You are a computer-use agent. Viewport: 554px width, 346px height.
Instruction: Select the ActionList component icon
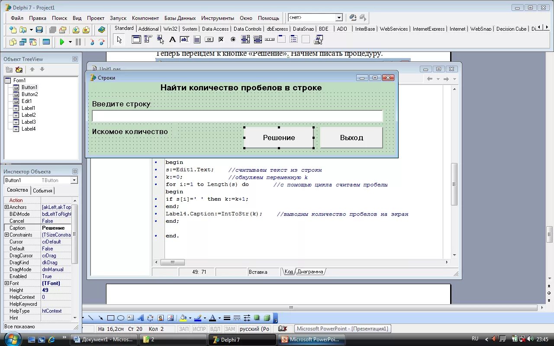pyautogui.click(x=319, y=40)
